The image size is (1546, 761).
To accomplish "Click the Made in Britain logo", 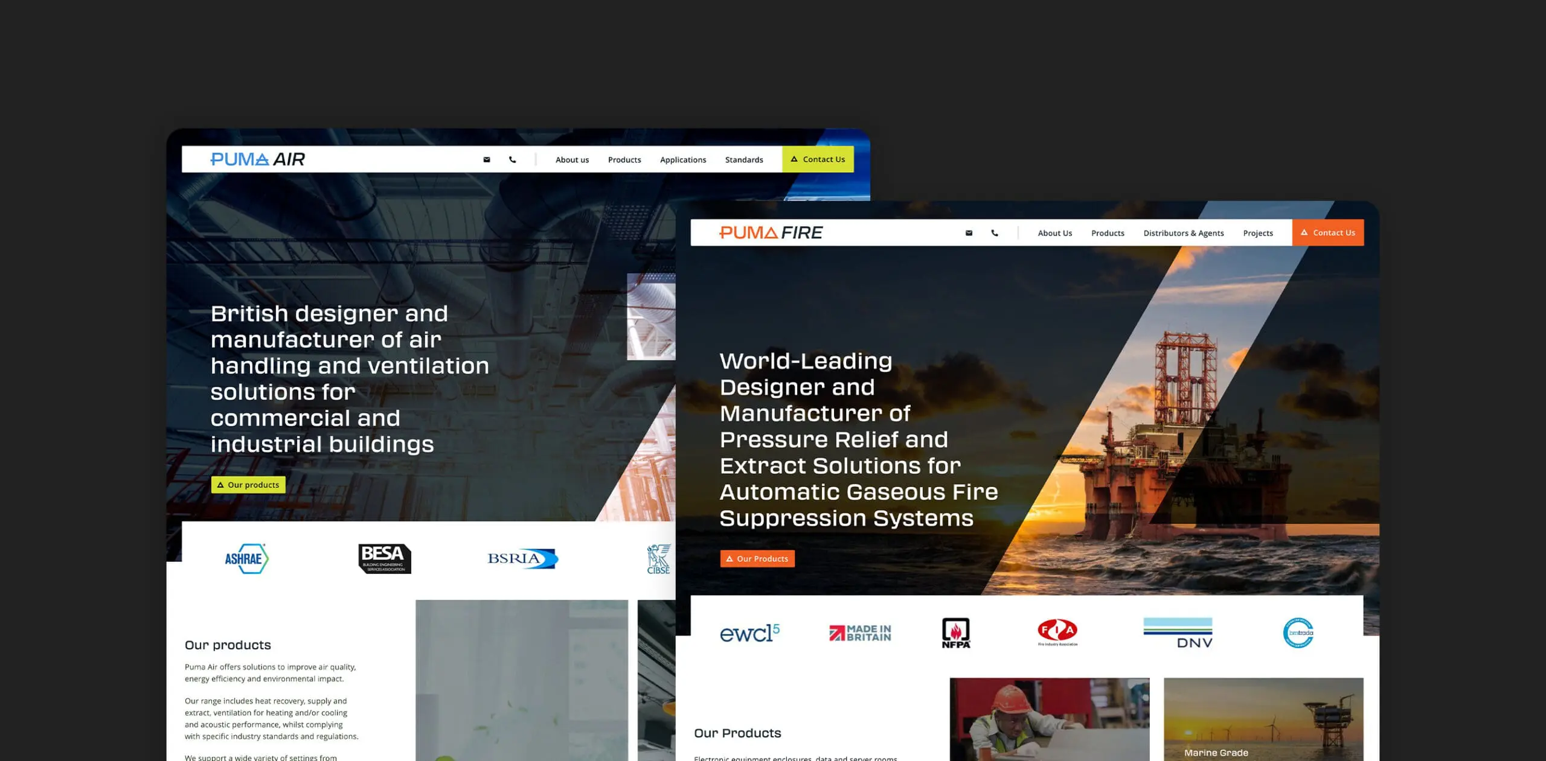I will (x=861, y=633).
